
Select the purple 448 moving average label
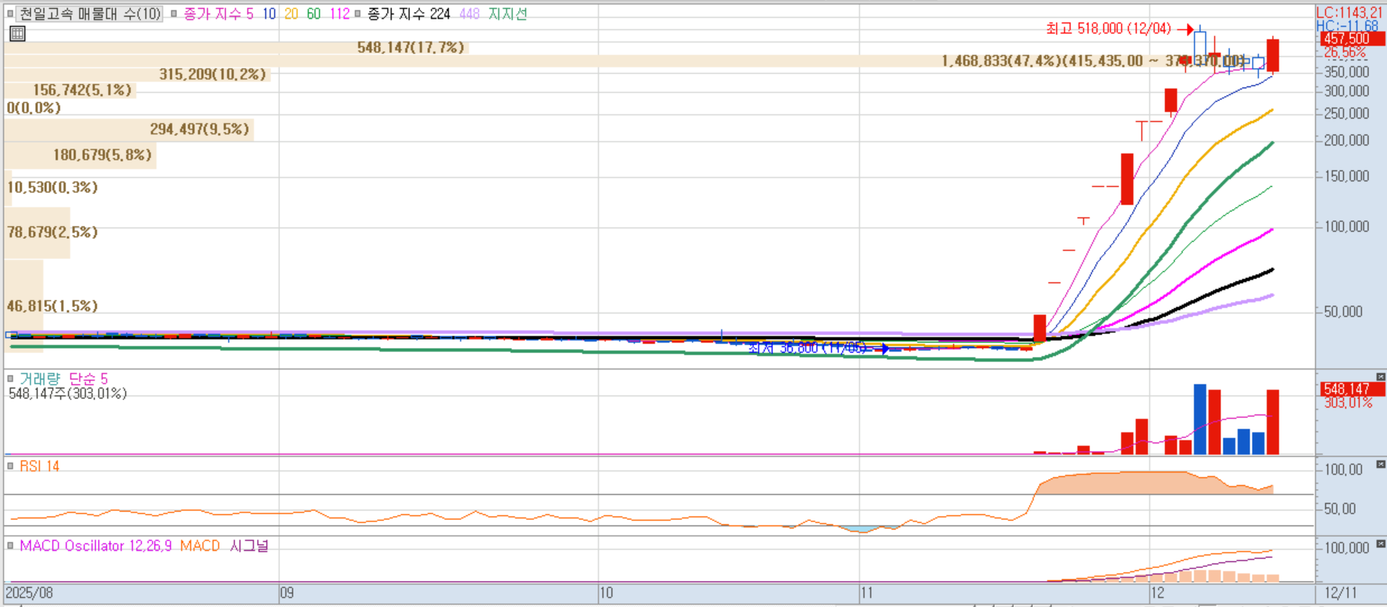[x=470, y=13]
